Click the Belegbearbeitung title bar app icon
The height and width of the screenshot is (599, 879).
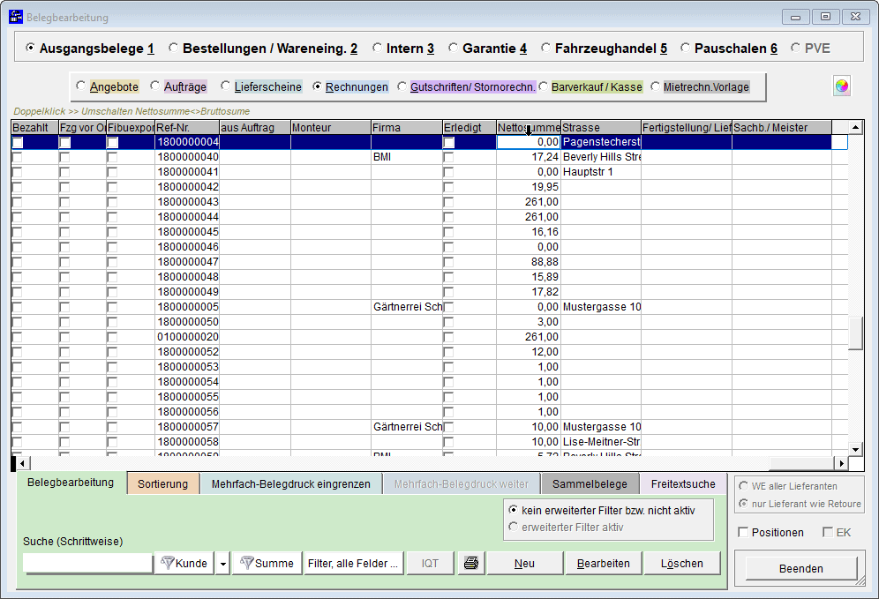coord(16,17)
